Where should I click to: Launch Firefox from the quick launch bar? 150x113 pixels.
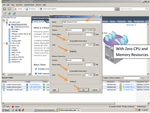tap(20, 110)
